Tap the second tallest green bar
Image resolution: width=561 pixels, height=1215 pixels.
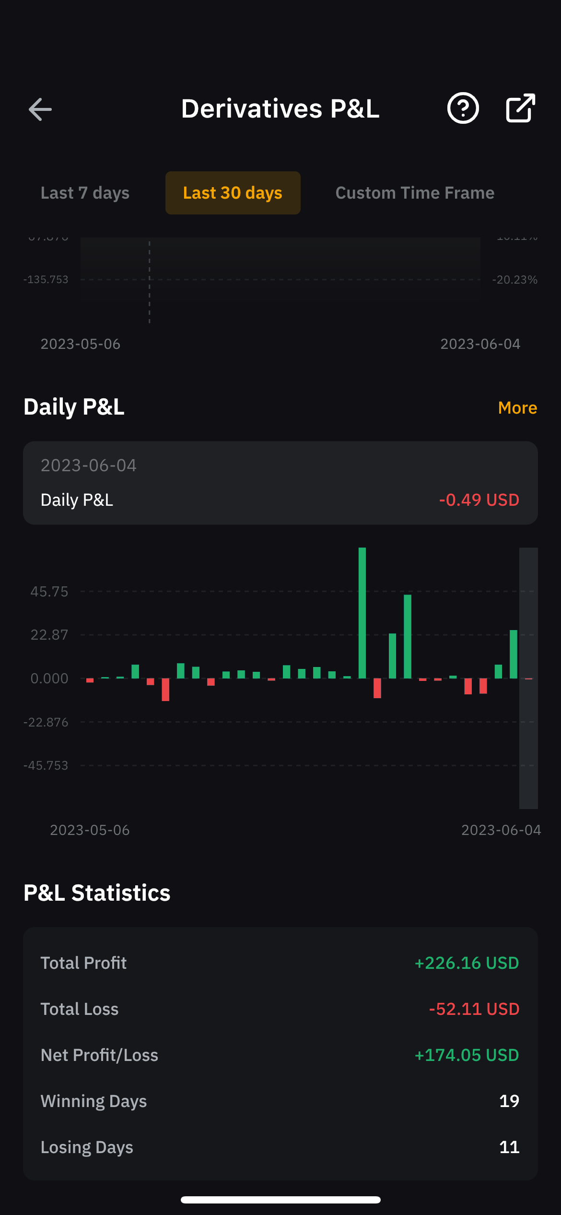tap(408, 636)
